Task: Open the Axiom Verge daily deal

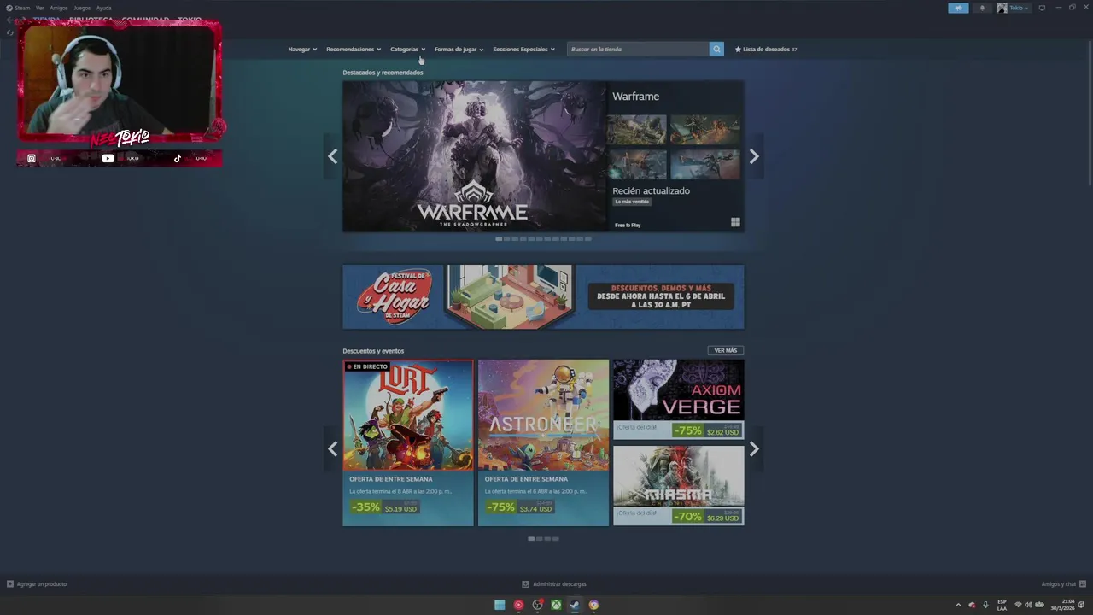Action: pos(678,399)
